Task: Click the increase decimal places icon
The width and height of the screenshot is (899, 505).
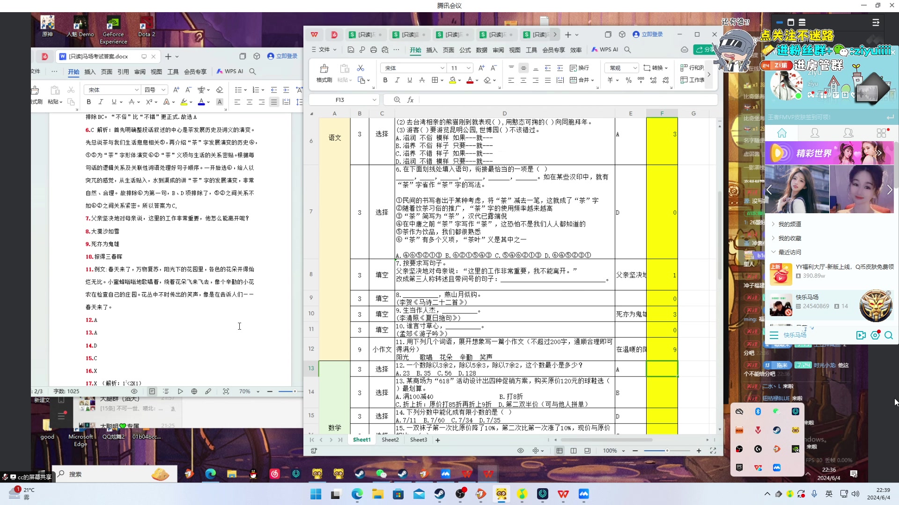Action: pyautogui.click(x=653, y=80)
